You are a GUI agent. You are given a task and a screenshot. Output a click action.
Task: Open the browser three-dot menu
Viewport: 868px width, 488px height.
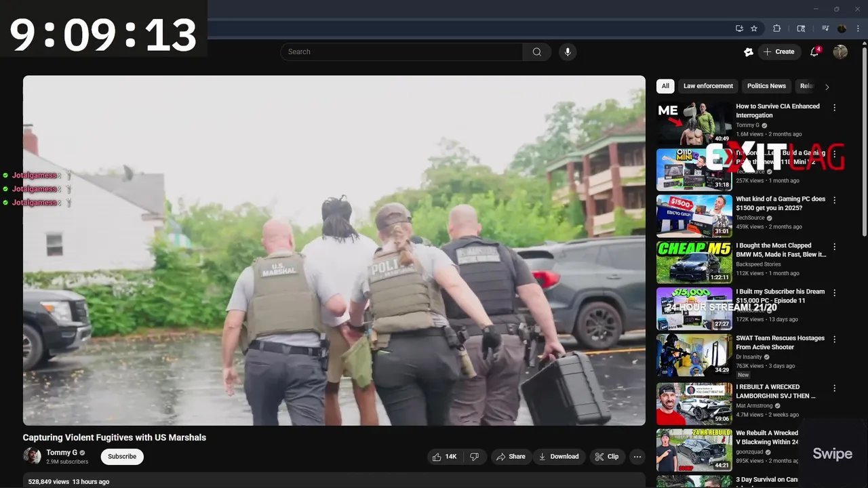[858, 28]
